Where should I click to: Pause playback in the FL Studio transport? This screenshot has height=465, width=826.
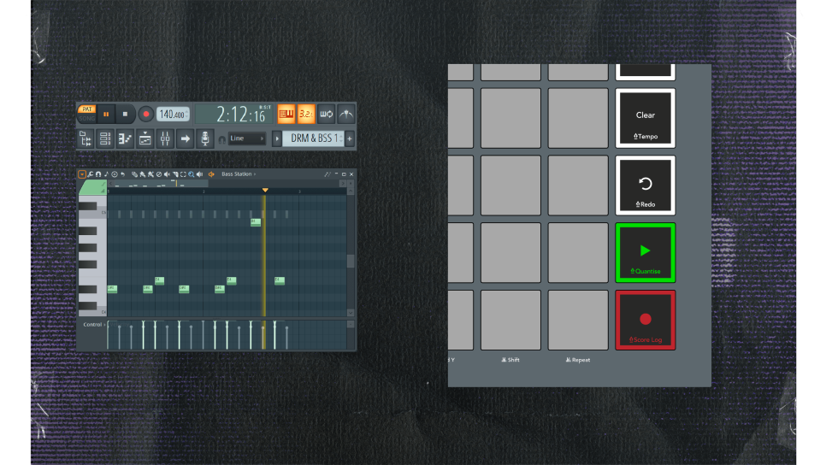tap(106, 114)
